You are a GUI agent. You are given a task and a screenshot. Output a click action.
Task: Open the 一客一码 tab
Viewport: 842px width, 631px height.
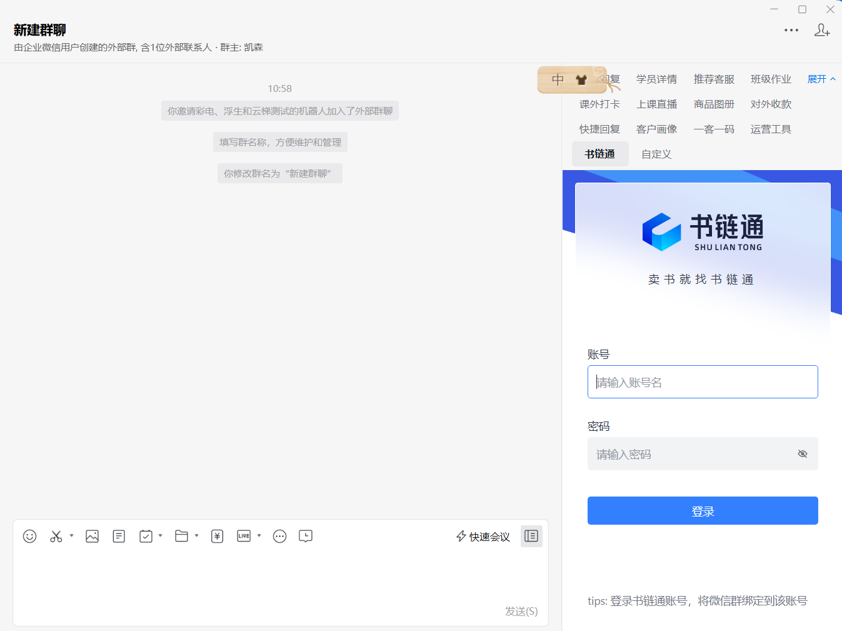coord(714,129)
